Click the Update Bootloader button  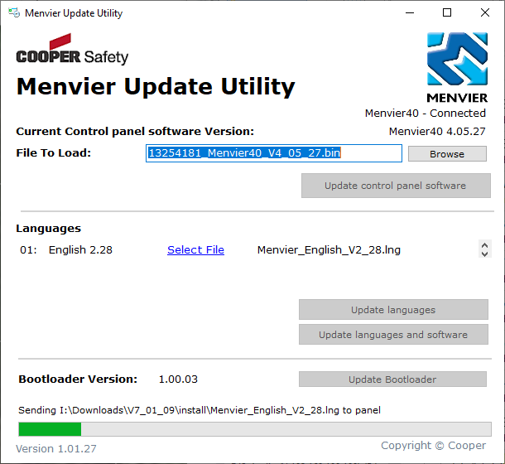tap(392, 379)
